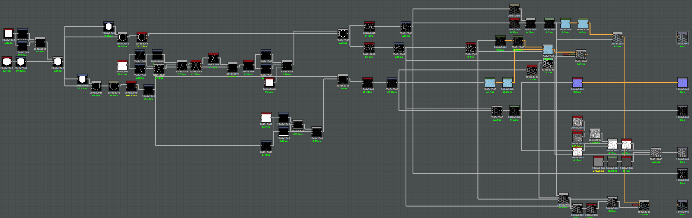Click the node timed 31.34ms
This screenshot has width=692, height=218.
pos(368,83)
